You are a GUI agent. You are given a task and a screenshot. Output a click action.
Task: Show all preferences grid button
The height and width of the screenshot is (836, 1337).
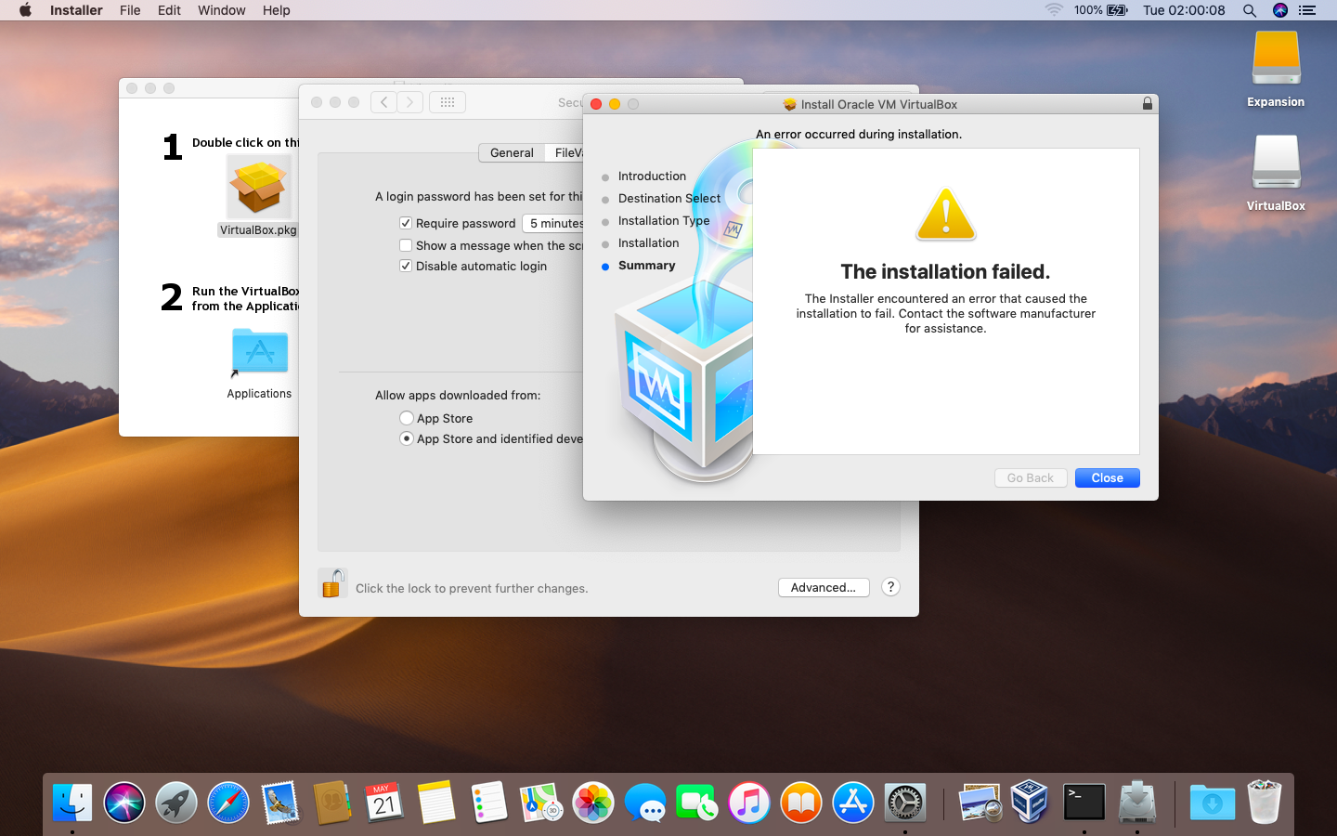tap(448, 102)
